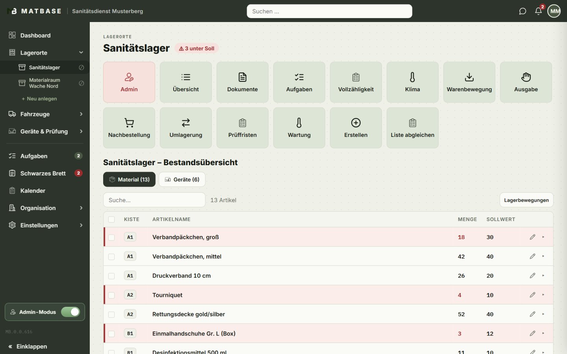Edit Tourniquet with pencil icon
The height and width of the screenshot is (354, 567).
point(532,295)
